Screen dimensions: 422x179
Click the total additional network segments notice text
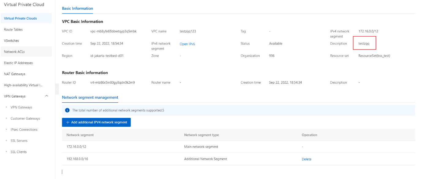(118, 110)
